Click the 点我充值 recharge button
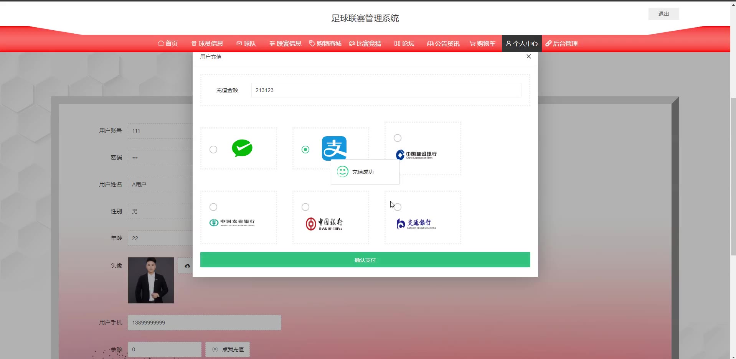The image size is (736, 359). coord(228,349)
